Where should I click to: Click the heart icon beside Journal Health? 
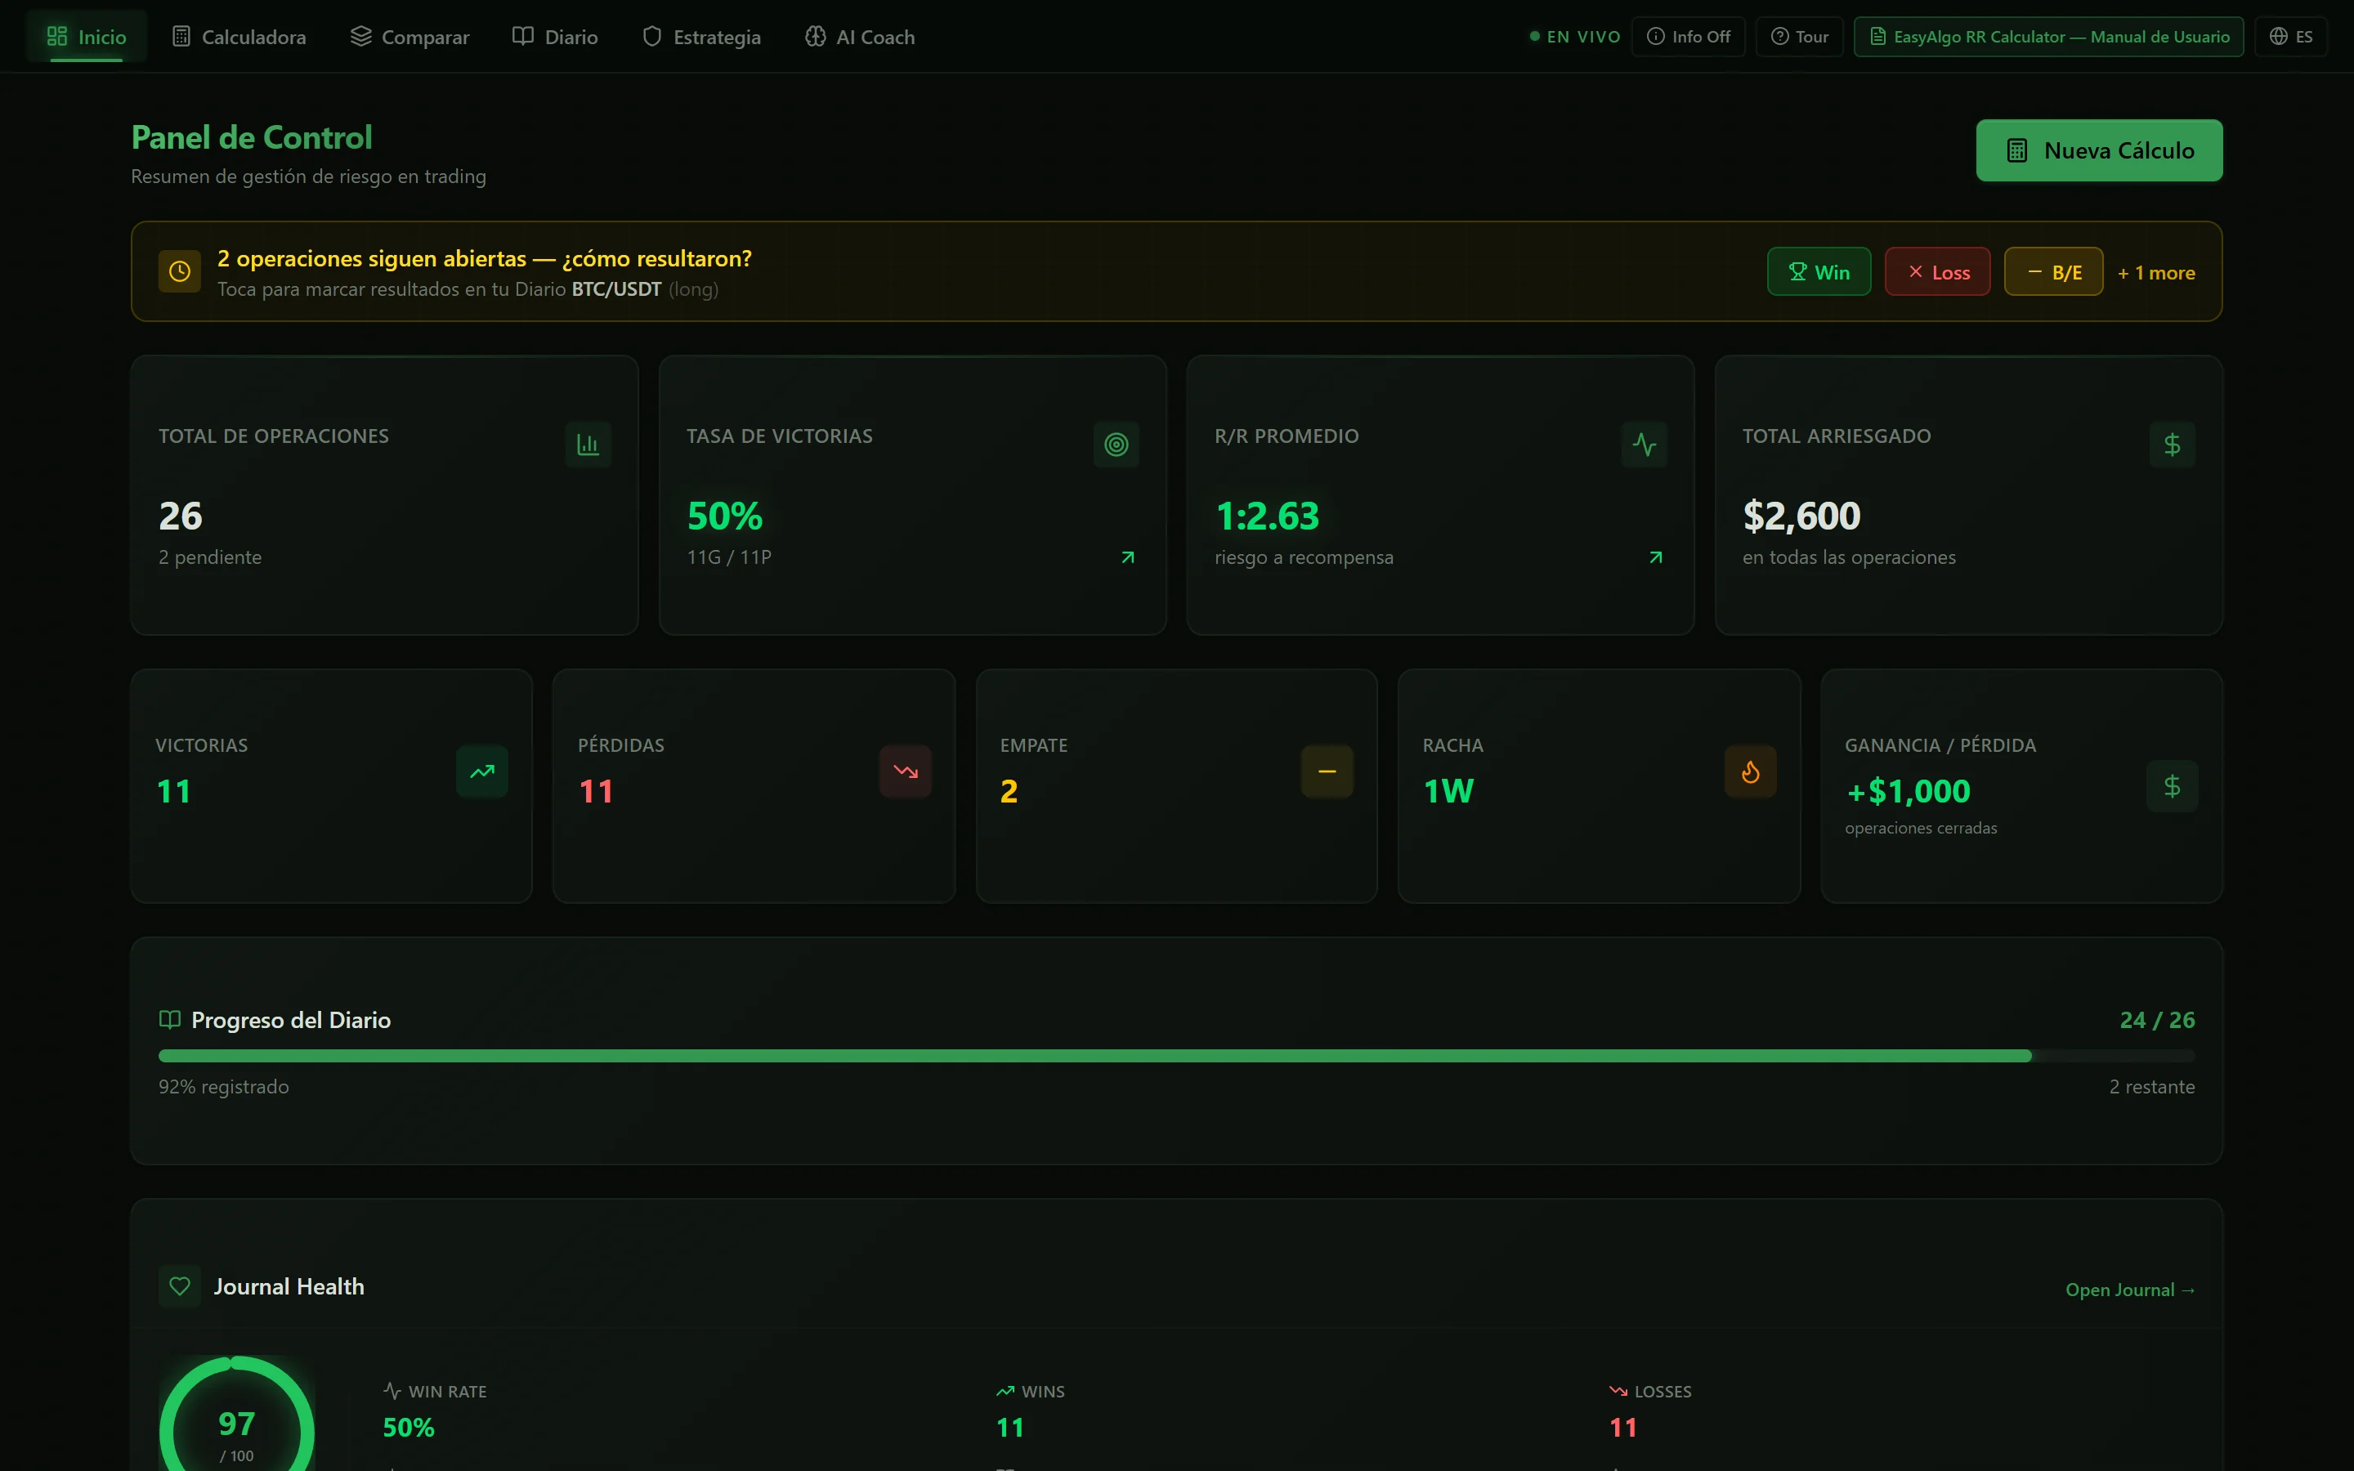point(180,1286)
